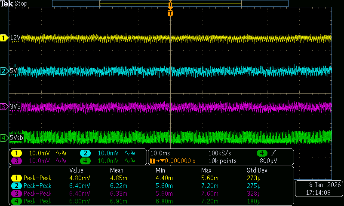The image size is (344, 206).
Task: Click the Tek logo
Action: click(7, 3)
